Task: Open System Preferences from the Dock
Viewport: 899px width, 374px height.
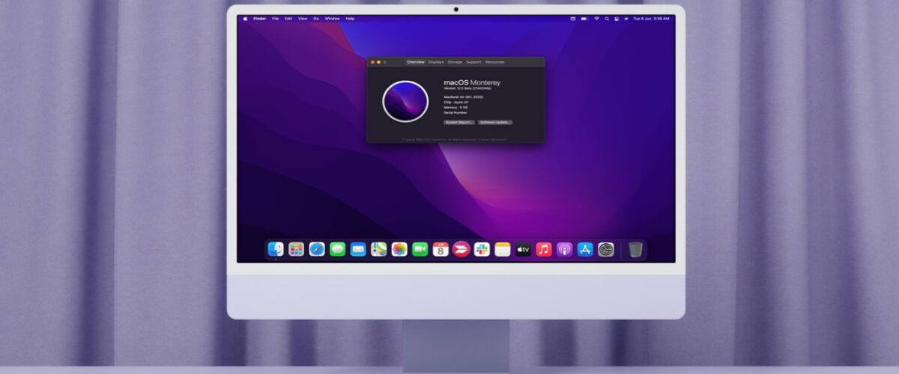Action: coord(606,249)
